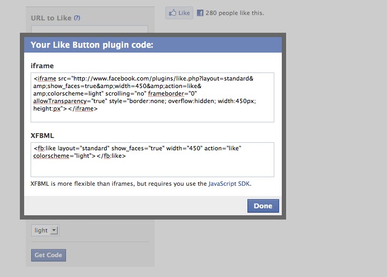Click the dialog title 'Your Like Button plugin code'

click(x=92, y=45)
